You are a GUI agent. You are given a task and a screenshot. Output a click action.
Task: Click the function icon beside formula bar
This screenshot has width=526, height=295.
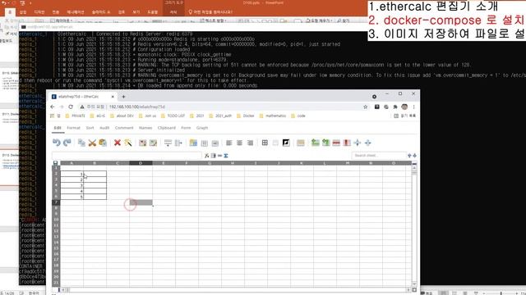pos(206,156)
